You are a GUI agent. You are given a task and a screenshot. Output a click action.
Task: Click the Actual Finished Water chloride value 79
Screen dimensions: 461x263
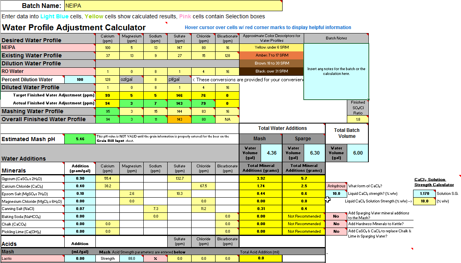pyautogui.click(x=204, y=103)
